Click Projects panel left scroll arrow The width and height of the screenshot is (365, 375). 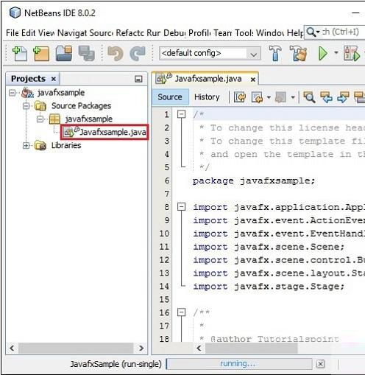(x=12, y=348)
